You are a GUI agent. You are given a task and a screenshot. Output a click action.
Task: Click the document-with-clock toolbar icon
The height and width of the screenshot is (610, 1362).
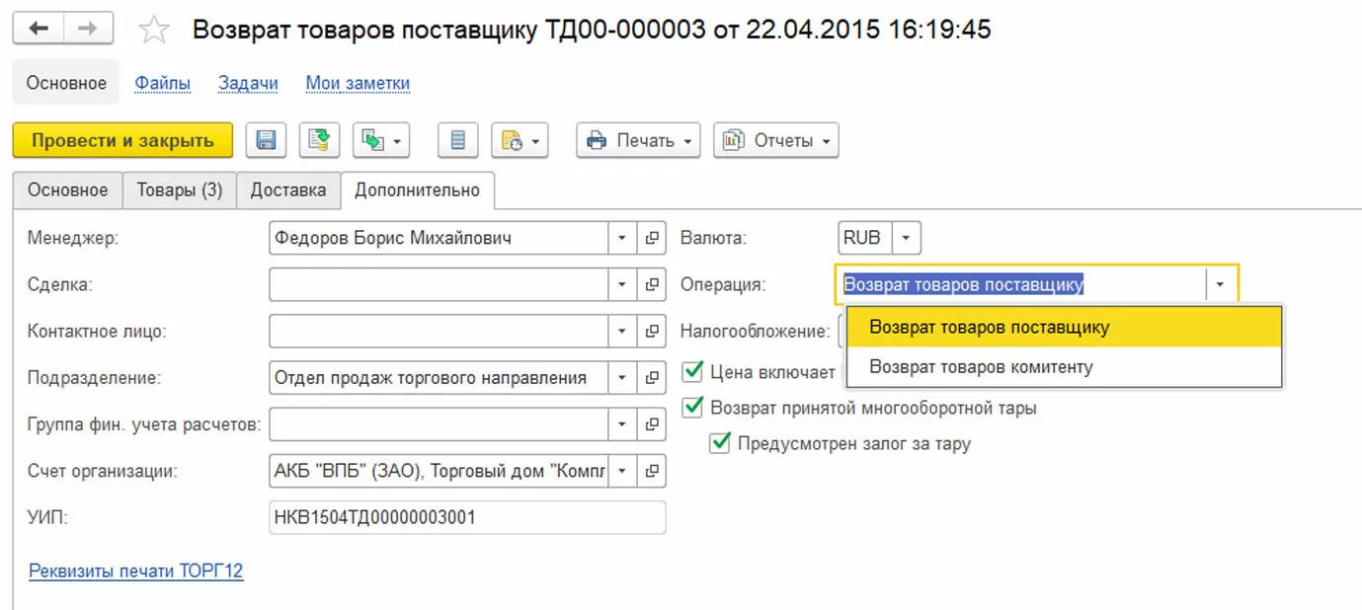[x=520, y=140]
